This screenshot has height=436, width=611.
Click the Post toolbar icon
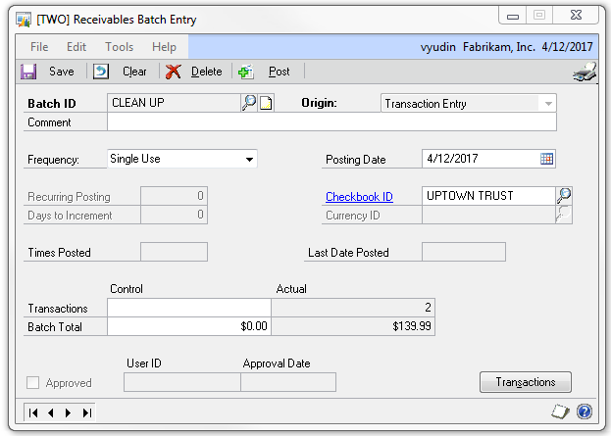click(x=246, y=72)
